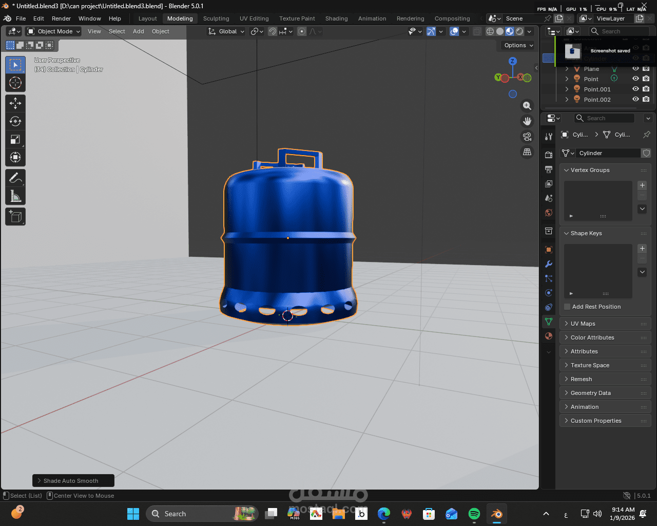The height and width of the screenshot is (526, 657).
Task: Activate the Rotate tool
Action: [x=15, y=121]
